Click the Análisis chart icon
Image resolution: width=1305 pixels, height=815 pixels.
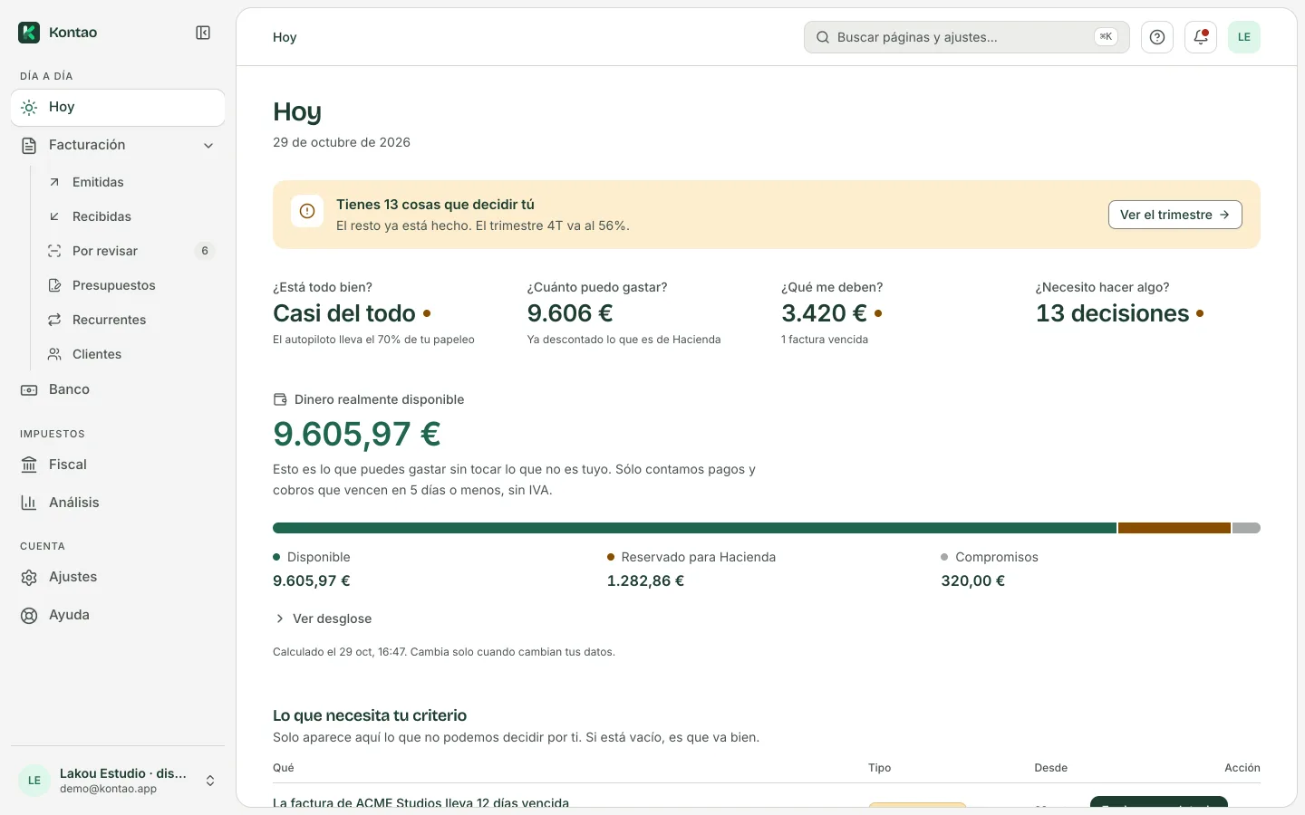tap(29, 503)
